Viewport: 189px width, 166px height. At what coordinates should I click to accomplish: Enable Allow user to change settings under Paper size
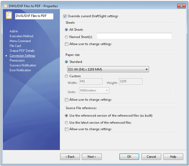66,100
